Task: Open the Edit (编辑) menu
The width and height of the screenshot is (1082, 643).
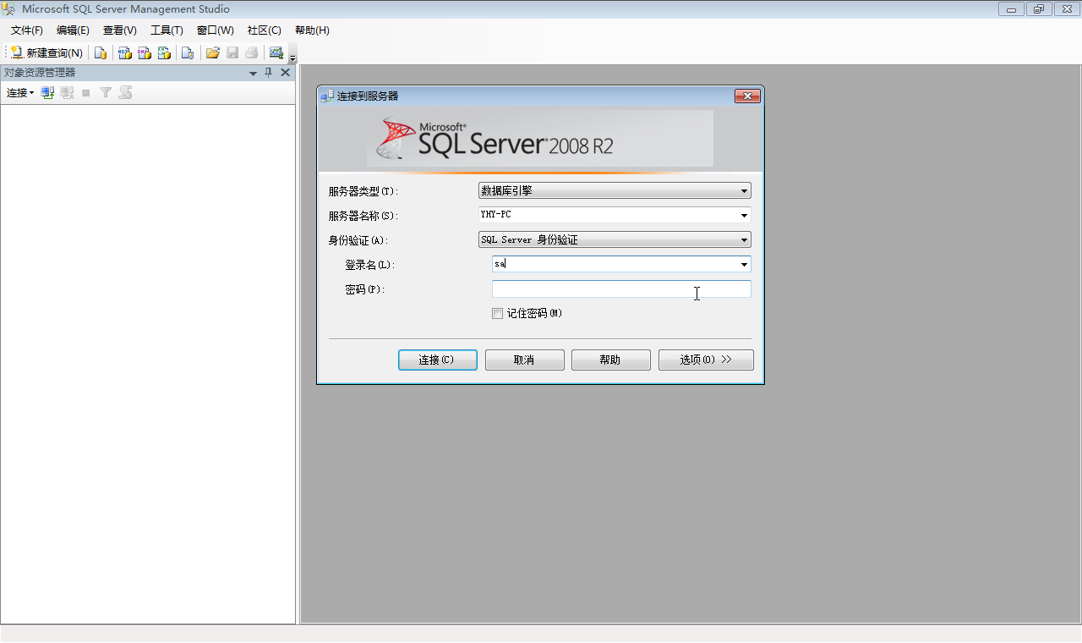Action: point(73,30)
